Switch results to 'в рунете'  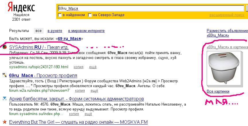coord(55,31)
